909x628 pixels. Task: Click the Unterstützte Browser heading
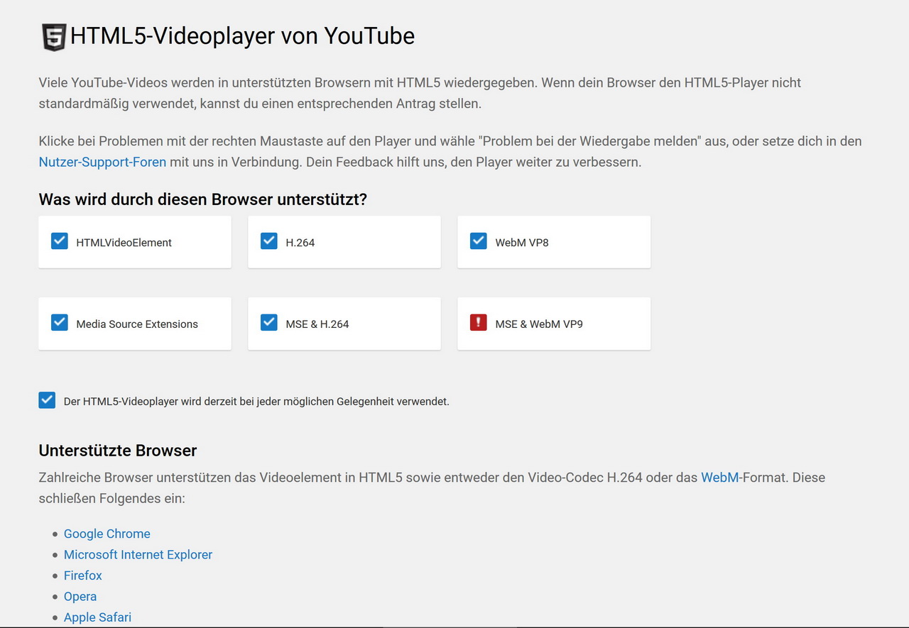point(118,451)
